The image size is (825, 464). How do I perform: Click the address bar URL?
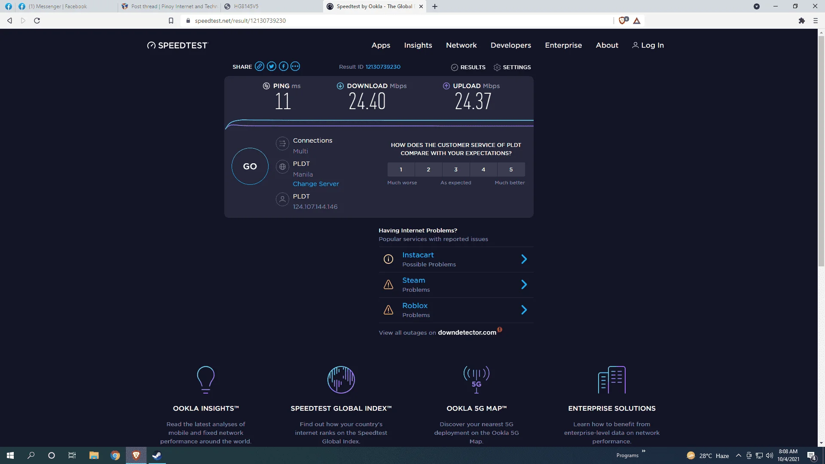point(240,21)
